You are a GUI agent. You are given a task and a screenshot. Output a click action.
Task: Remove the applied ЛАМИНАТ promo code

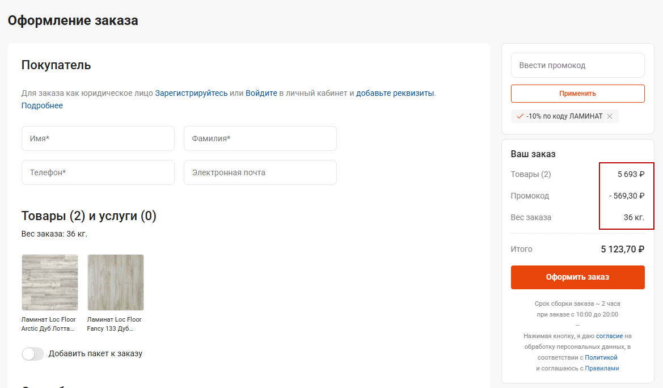pyautogui.click(x=610, y=116)
